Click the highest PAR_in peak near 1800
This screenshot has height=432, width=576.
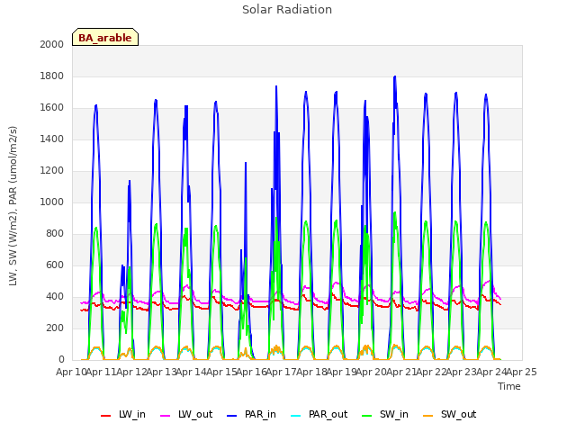[395, 76]
